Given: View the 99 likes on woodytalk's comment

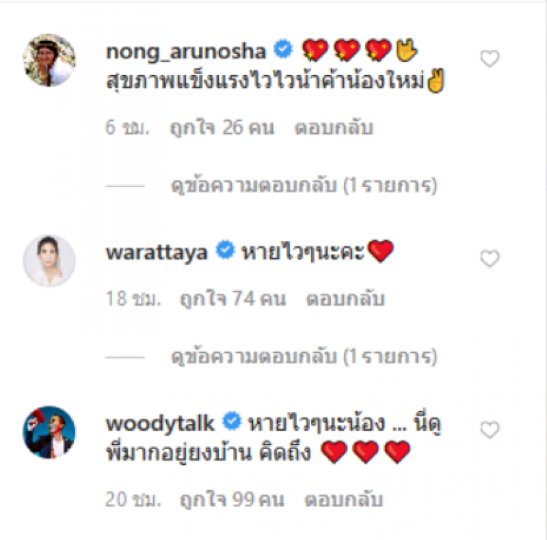Looking at the screenshot, I should (x=232, y=500).
